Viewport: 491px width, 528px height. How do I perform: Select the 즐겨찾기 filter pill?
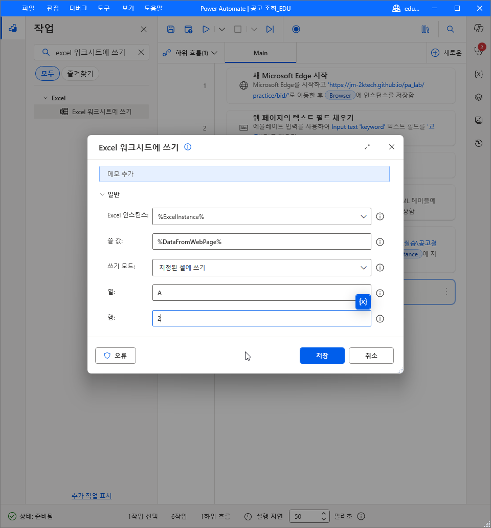80,73
